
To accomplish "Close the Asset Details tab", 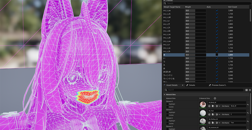I will click(x=182, y=85).
